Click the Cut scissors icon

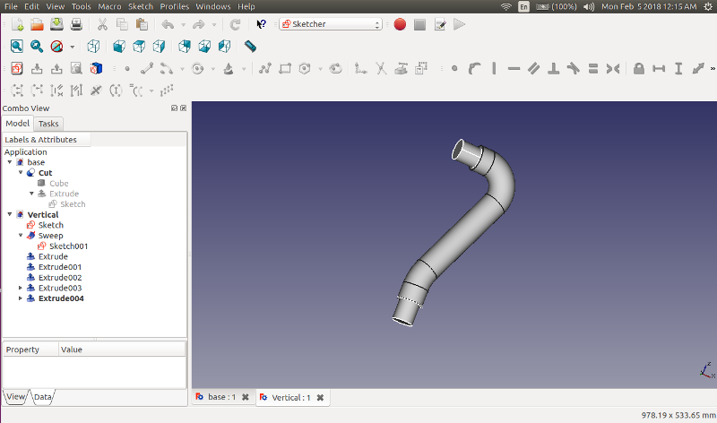pos(102,24)
